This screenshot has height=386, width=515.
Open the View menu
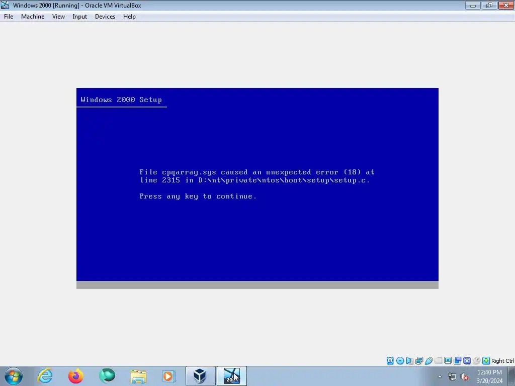click(58, 17)
